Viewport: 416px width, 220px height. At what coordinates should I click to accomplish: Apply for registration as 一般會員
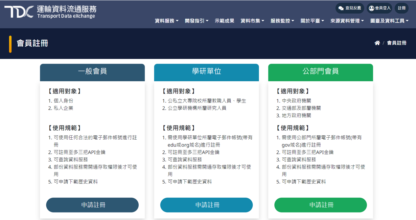[92, 205]
